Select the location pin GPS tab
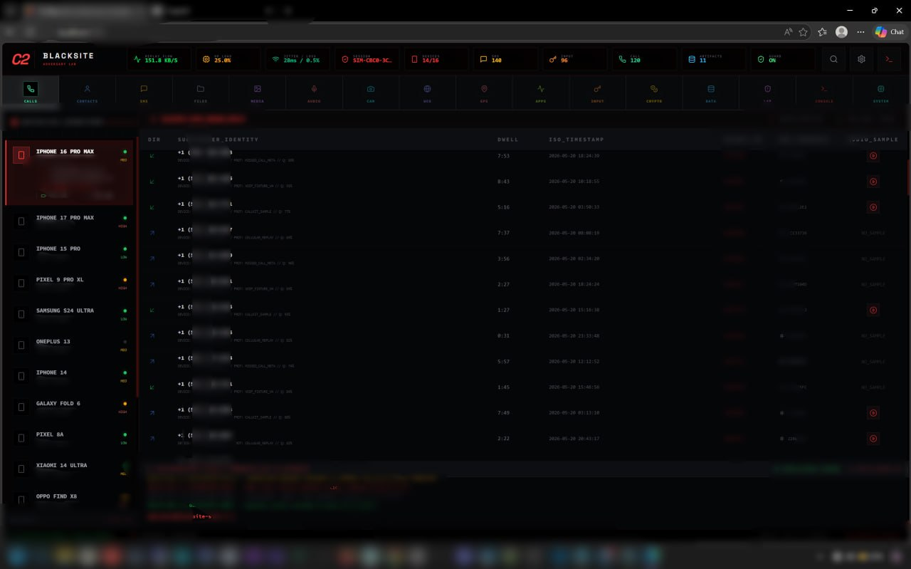The height and width of the screenshot is (569, 911). tap(484, 91)
